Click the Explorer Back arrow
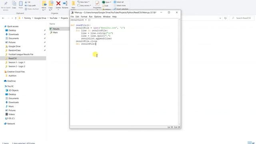The image size is (256, 144). click(x=3, y=18)
